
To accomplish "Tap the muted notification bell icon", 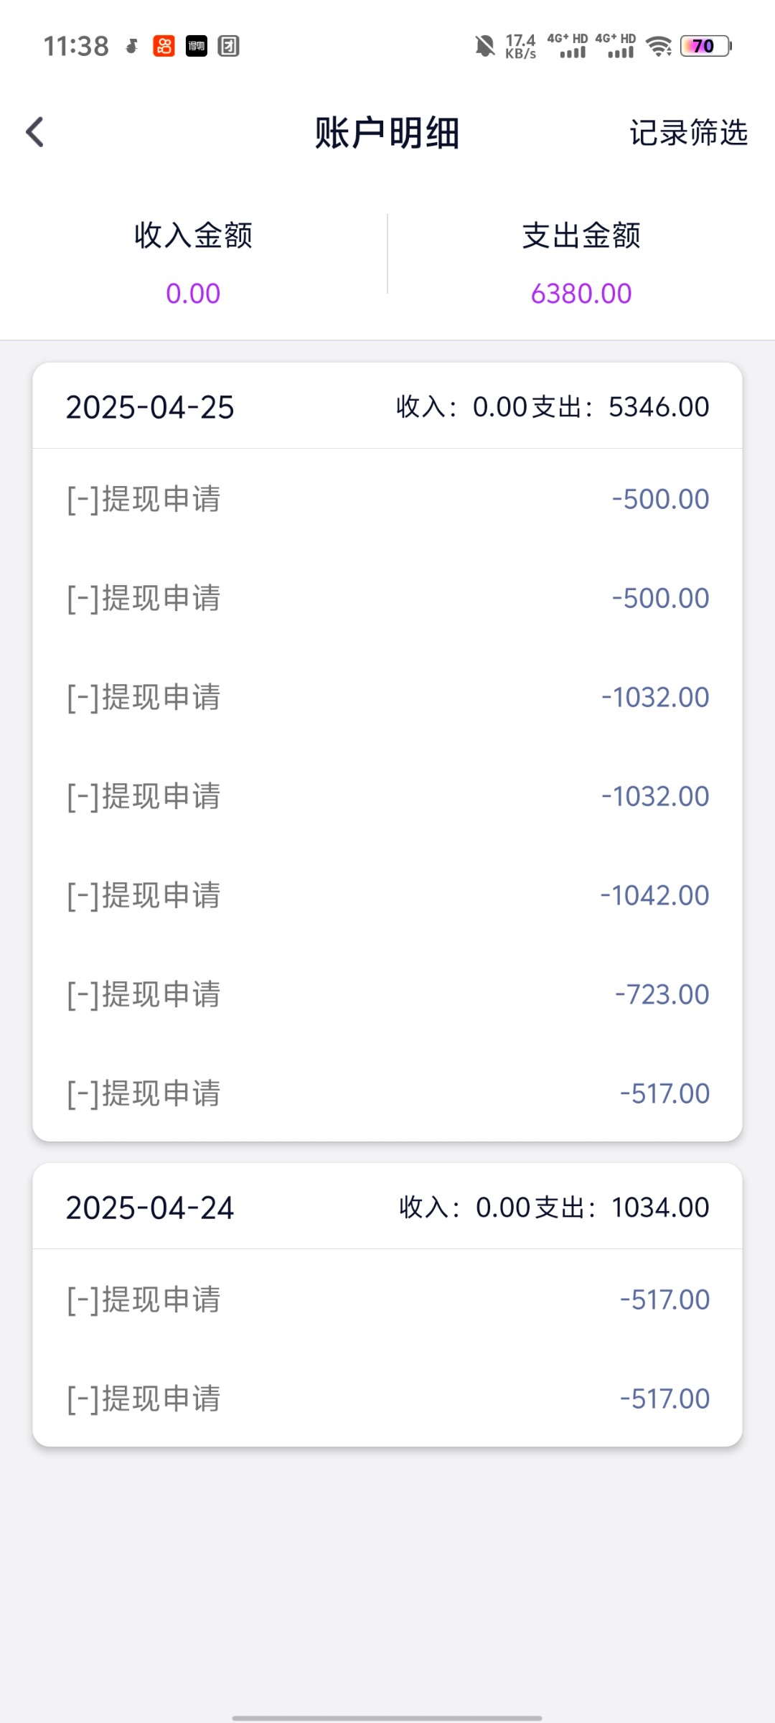I will point(485,47).
